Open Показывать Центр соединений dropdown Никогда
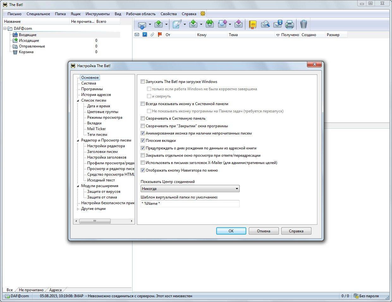392x302 pixels. [x=190, y=189]
